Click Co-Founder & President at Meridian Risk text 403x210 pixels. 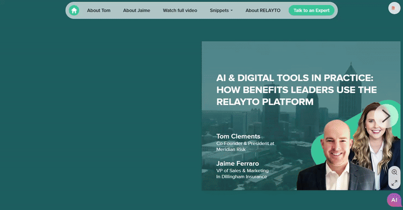coord(245,146)
